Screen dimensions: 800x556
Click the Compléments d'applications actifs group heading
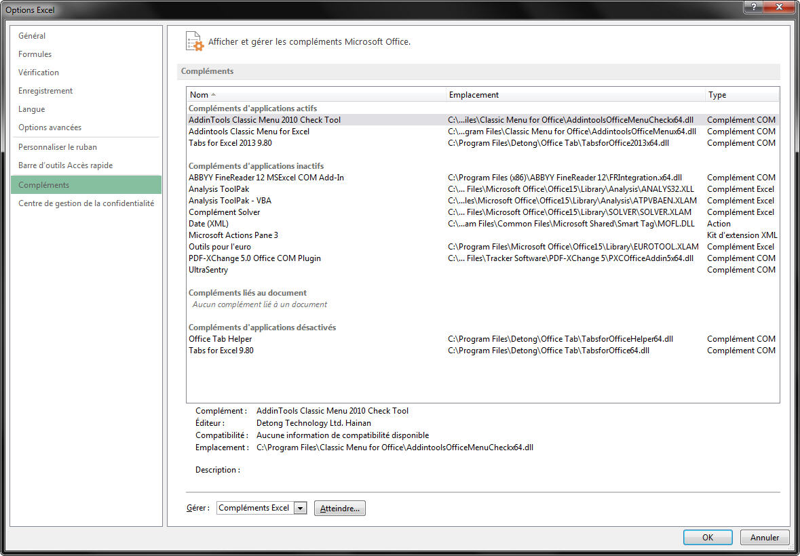[x=252, y=108]
